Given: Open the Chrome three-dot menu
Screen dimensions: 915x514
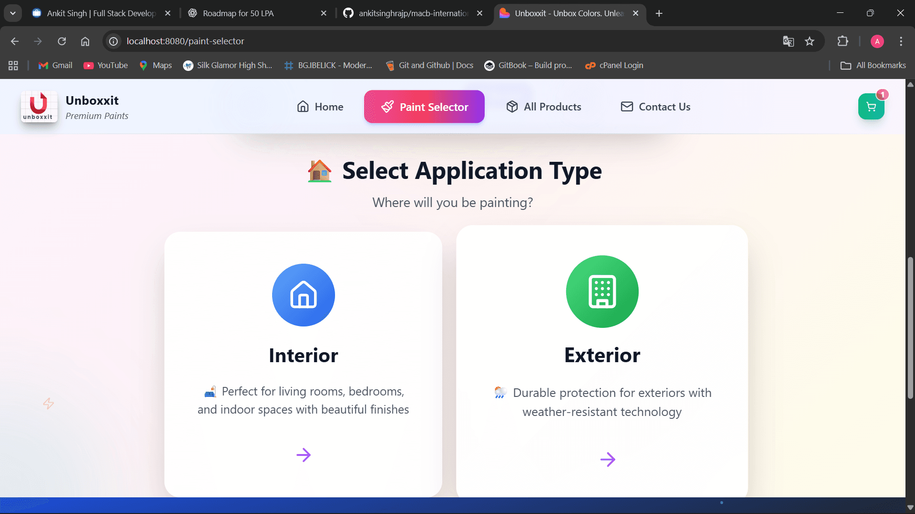Looking at the screenshot, I should pyautogui.click(x=901, y=41).
